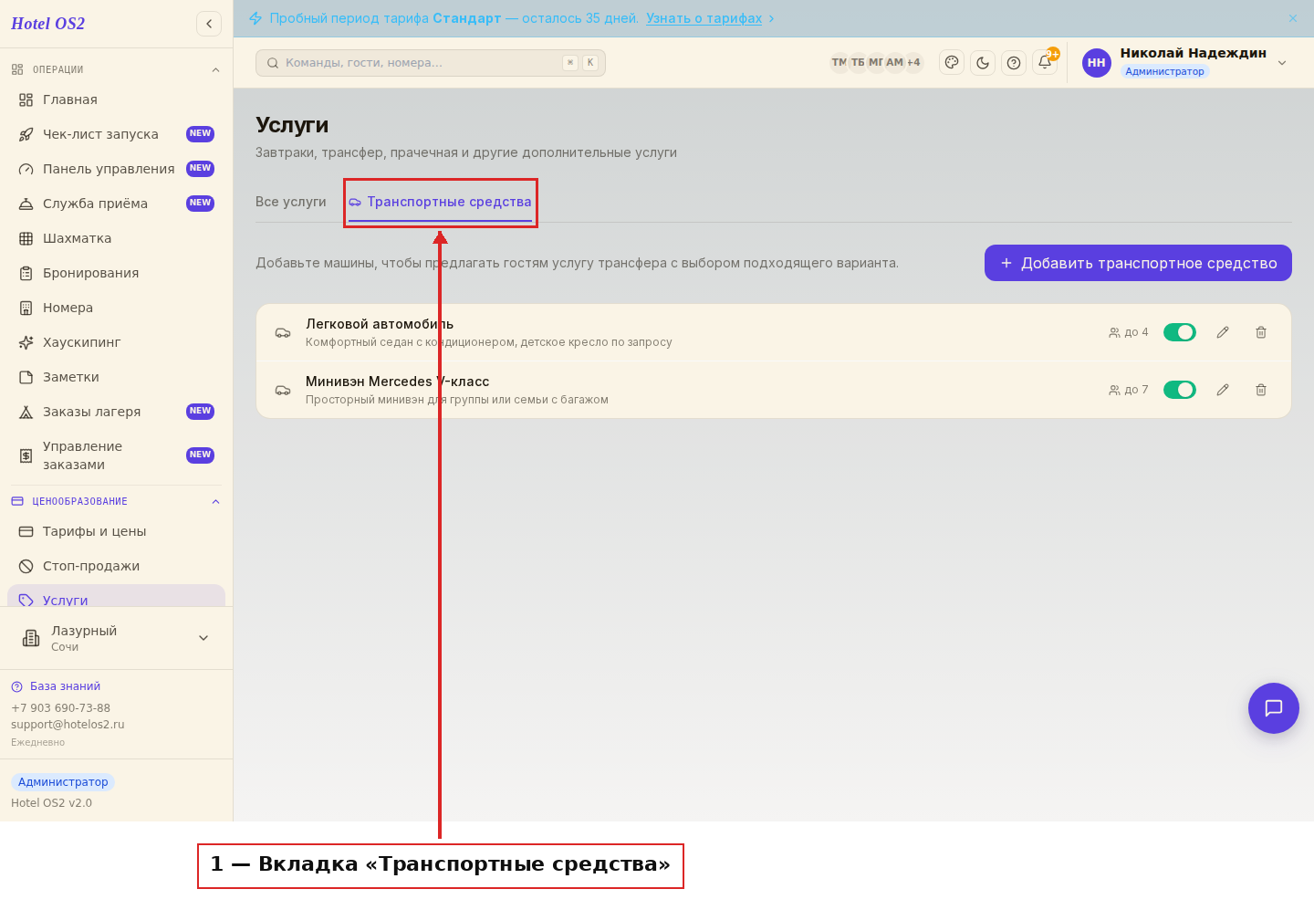
Task: Open the Шахматка grid view
Action: (x=116, y=238)
